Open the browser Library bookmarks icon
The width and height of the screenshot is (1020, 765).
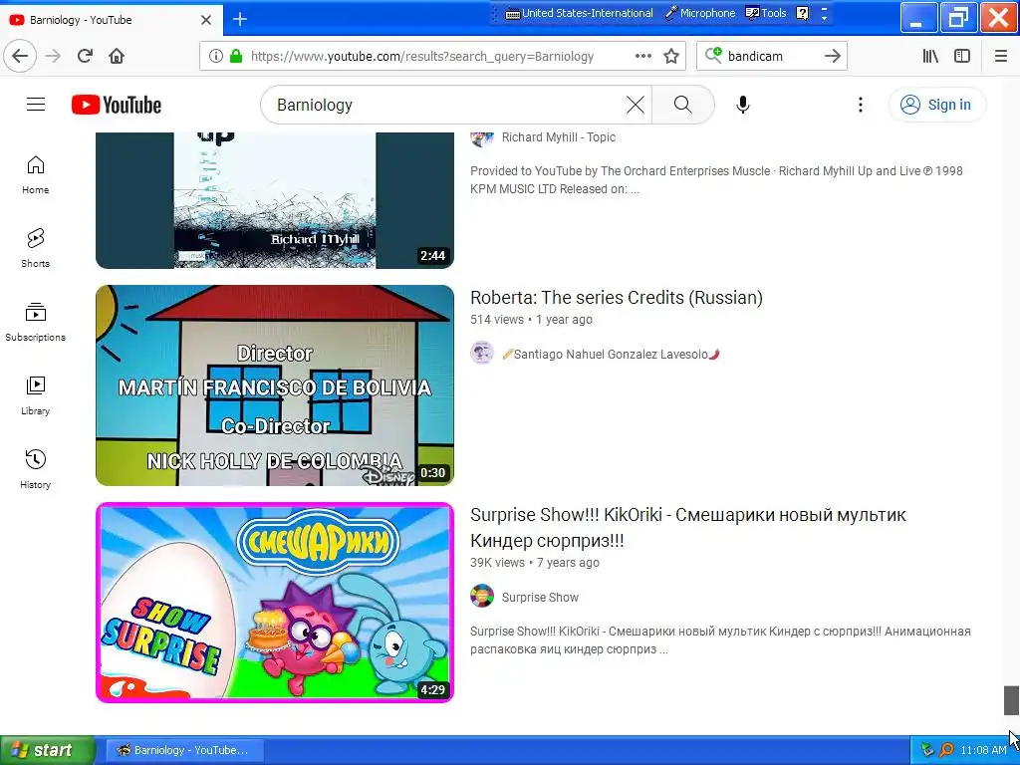[930, 56]
